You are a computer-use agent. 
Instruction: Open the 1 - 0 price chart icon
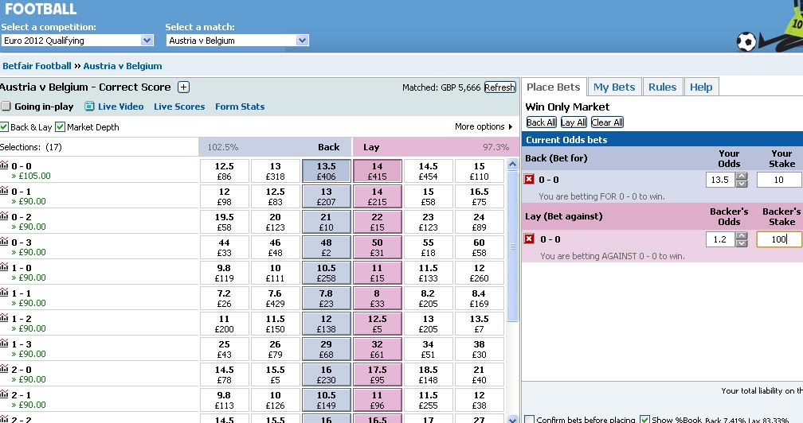(x=4, y=266)
